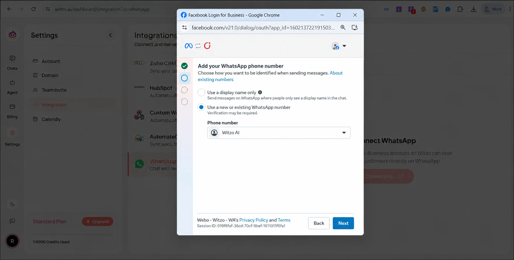Click the Back button
This screenshot has width=514, height=260.
click(319, 223)
